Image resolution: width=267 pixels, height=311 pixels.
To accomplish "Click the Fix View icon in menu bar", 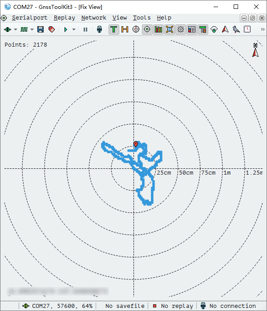I will click(4, 18).
